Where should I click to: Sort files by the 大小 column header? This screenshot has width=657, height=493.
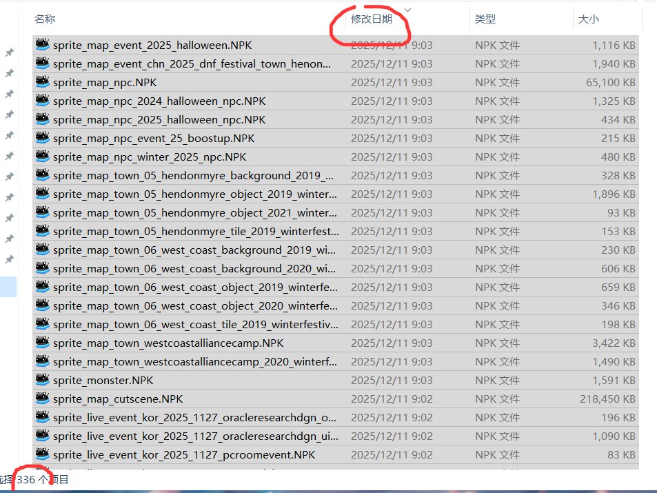tap(588, 19)
